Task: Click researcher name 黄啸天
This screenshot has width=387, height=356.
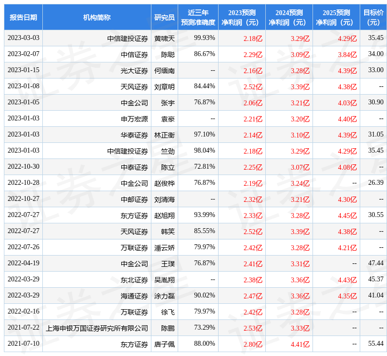Action: pos(165,39)
